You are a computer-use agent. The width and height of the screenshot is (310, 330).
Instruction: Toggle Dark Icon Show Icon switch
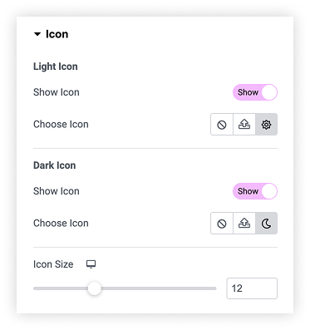[255, 191]
